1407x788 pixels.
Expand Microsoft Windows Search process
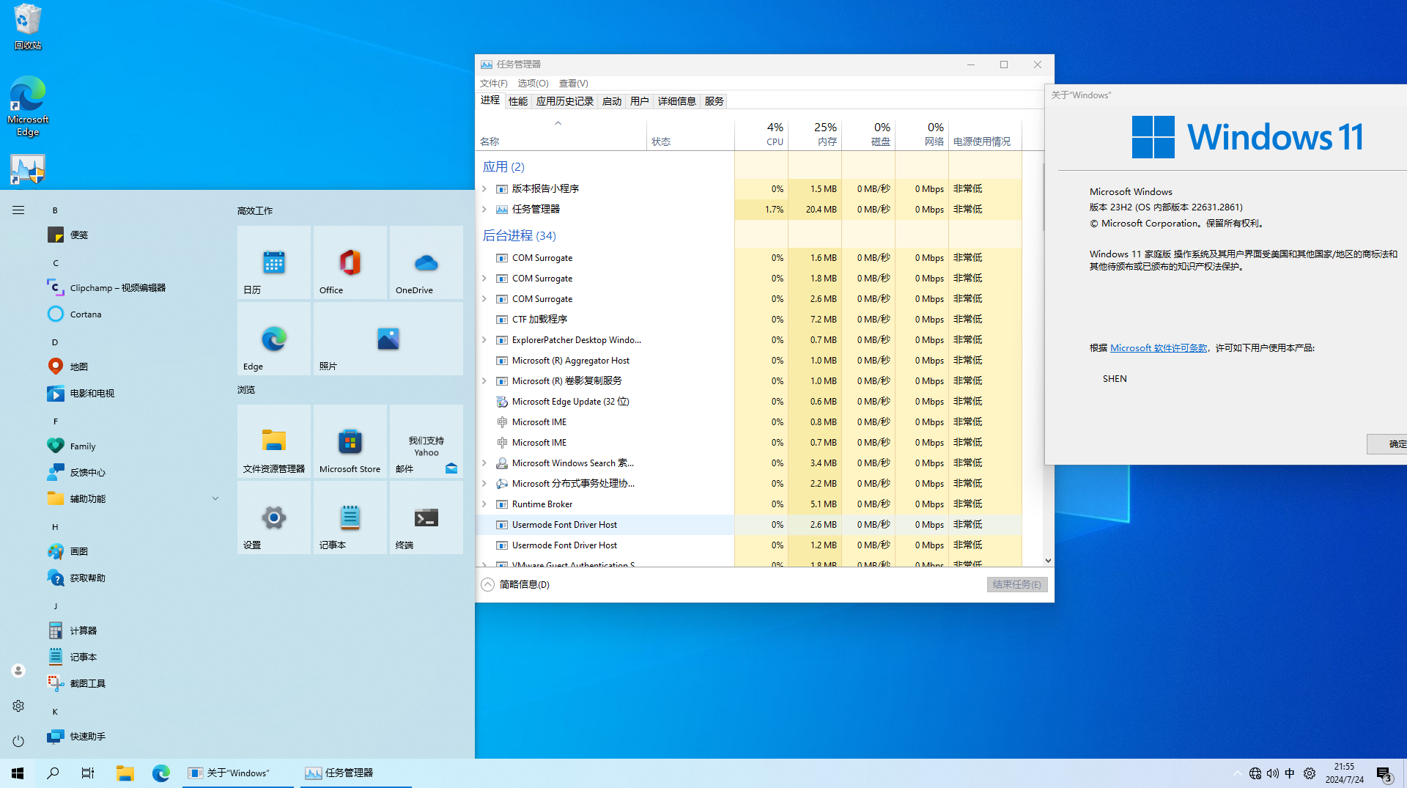coord(484,463)
